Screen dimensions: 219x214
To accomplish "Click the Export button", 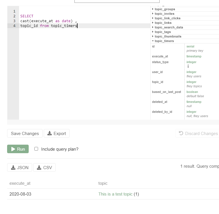I will point(57,133).
